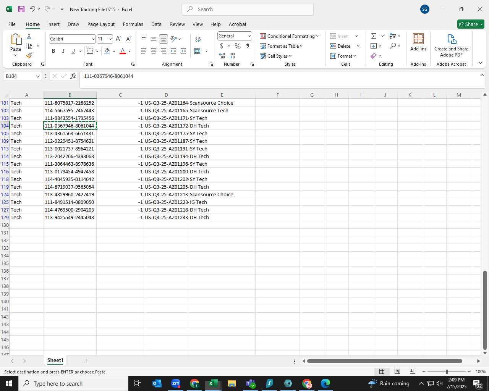Switch to the Data tab

pos(156,24)
